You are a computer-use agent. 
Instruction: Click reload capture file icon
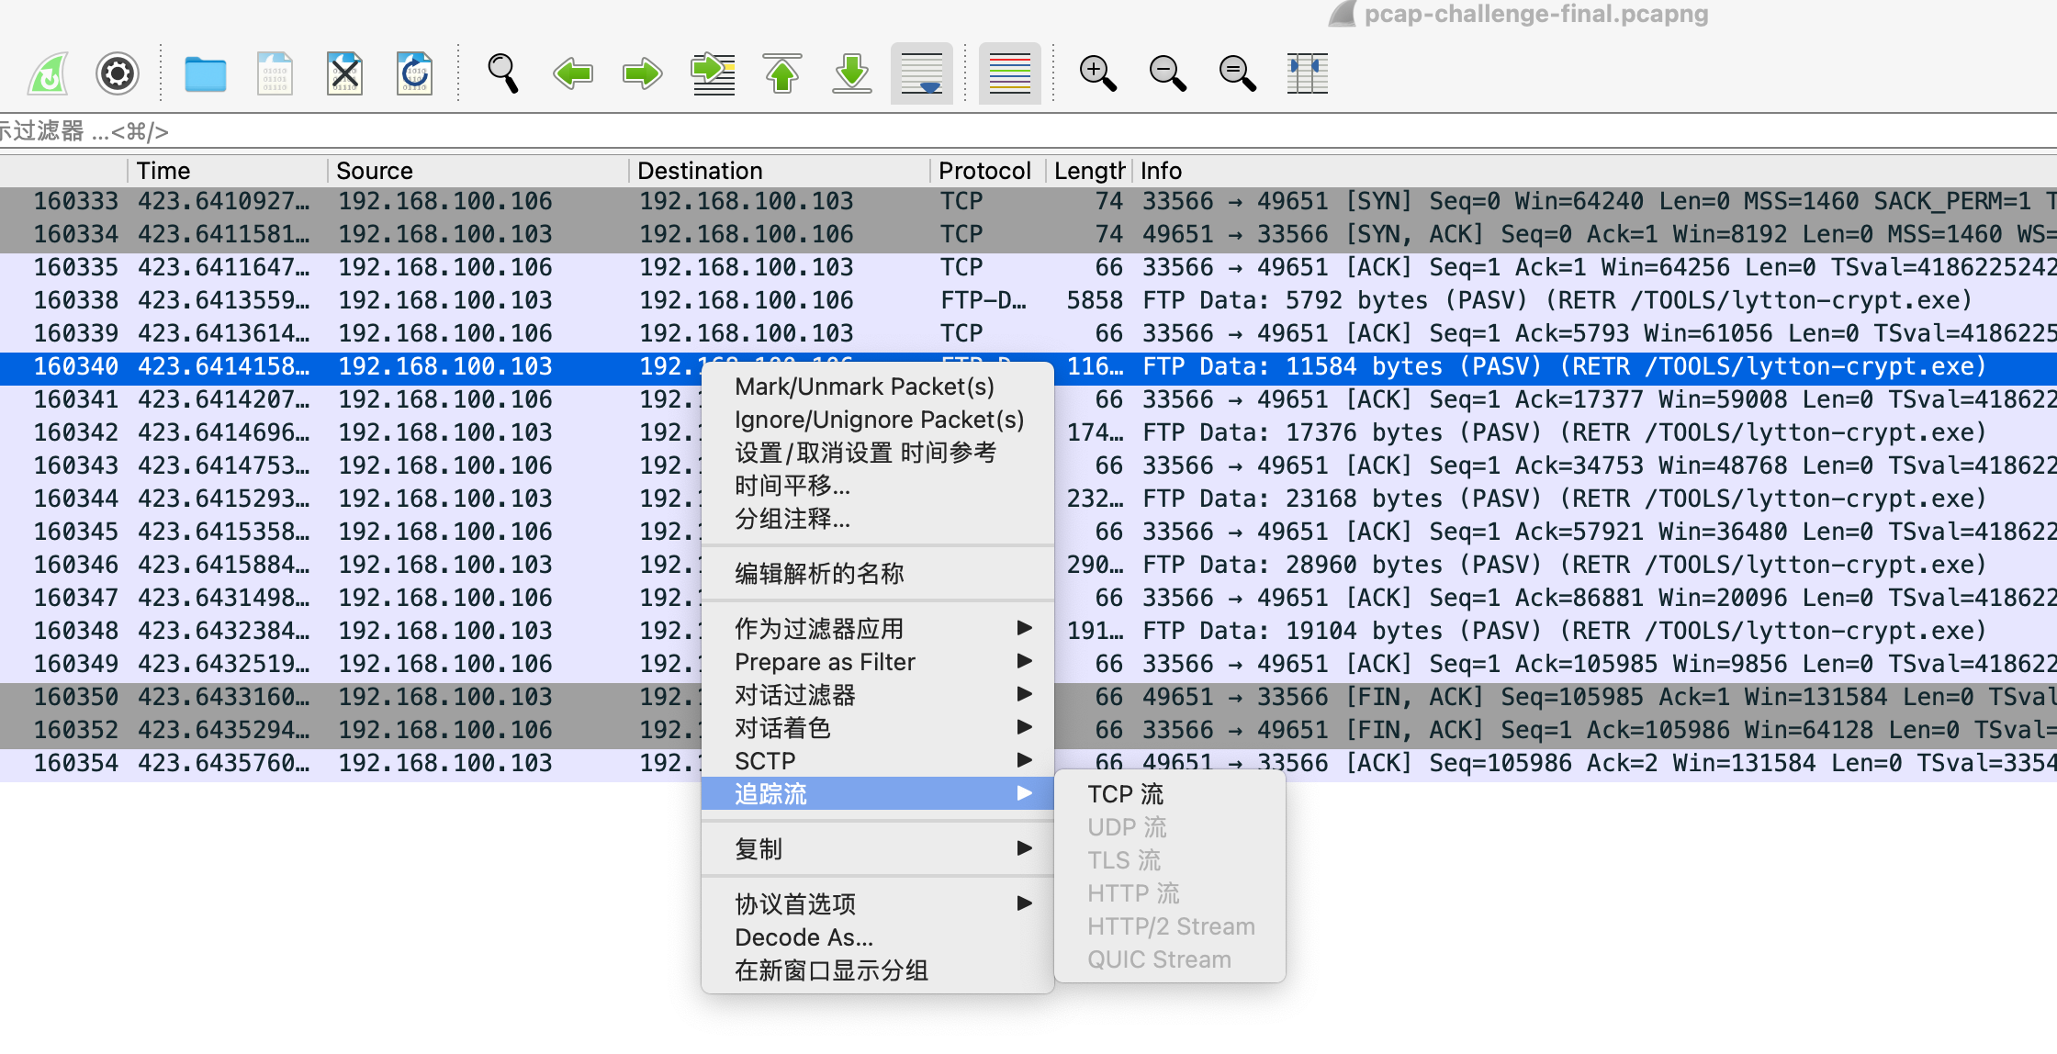coord(414,73)
